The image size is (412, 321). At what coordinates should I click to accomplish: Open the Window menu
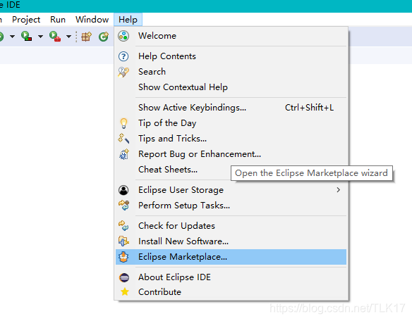tap(92, 20)
